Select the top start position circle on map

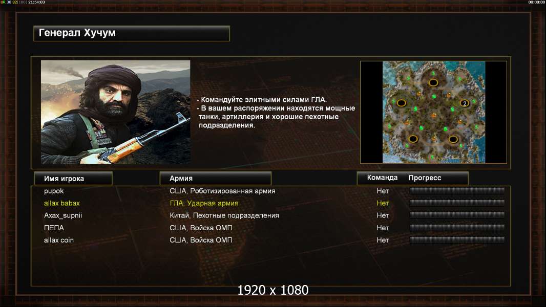433,83
